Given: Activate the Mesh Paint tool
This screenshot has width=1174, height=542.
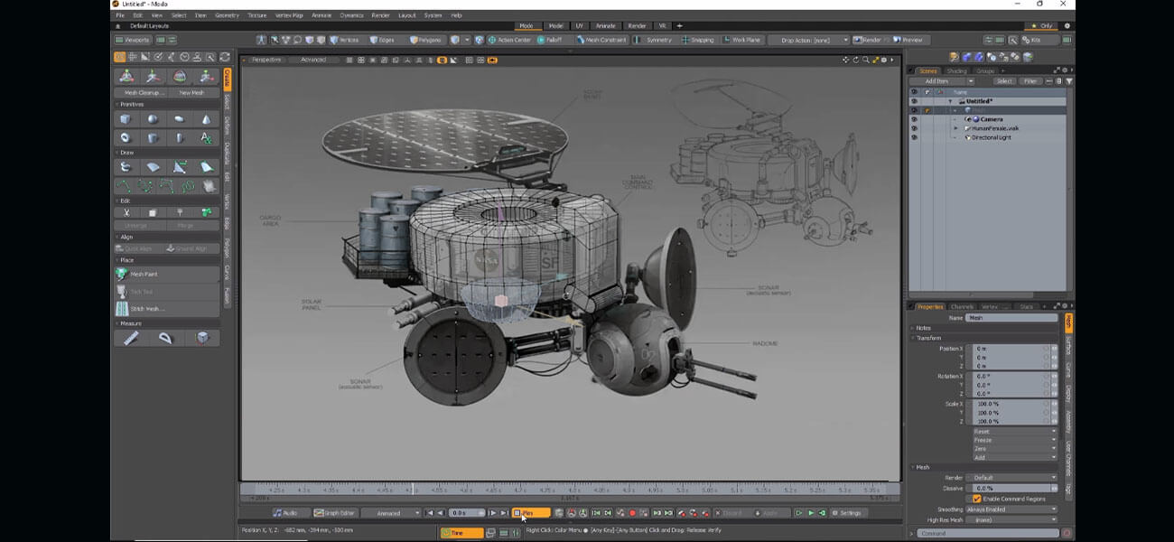Looking at the screenshot, I should pyautogui.click(x=144, y=274).
